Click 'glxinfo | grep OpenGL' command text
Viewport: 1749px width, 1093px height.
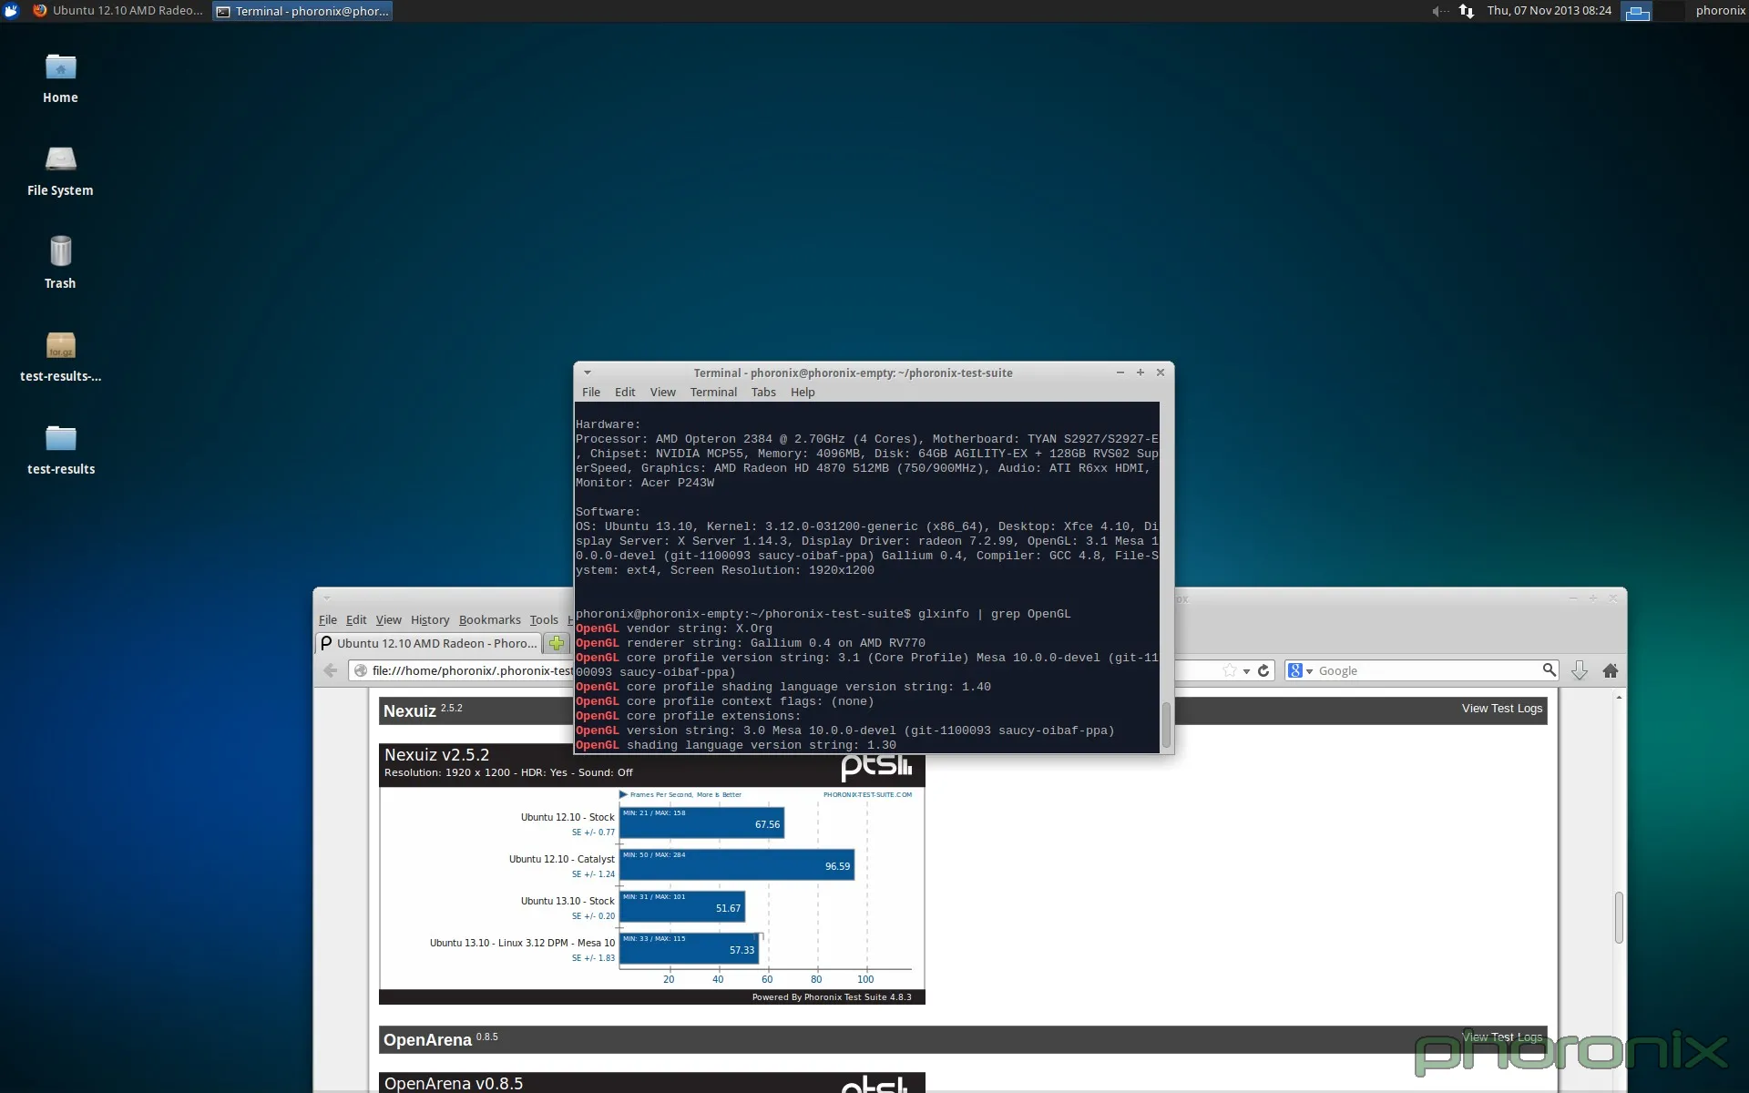pos(994,614)
